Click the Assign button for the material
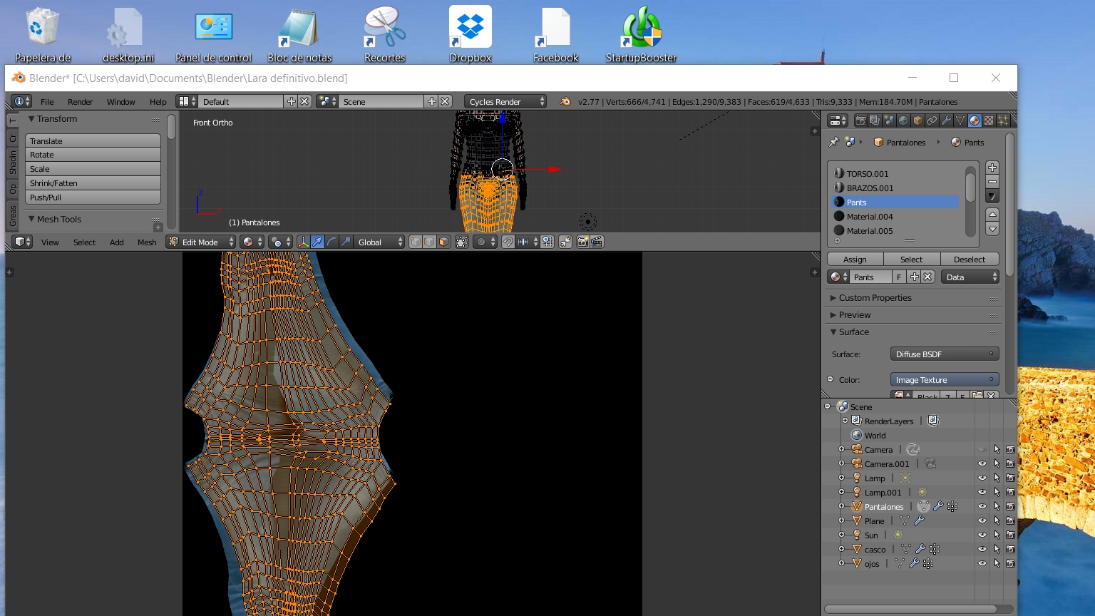 (855, 260)
